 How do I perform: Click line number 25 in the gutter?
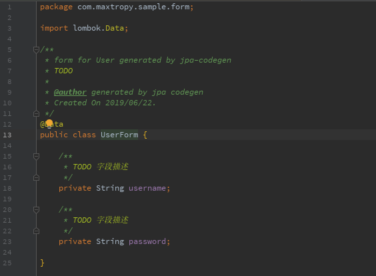(x=7, y=263)
